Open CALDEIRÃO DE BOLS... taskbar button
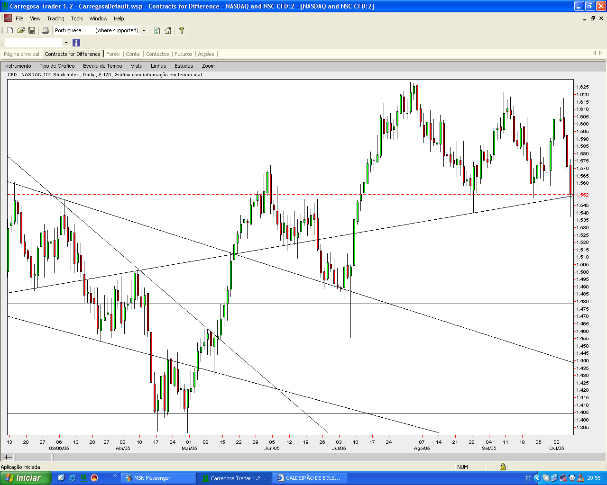Viewport: 607px width, 485px height. [310, 478]
